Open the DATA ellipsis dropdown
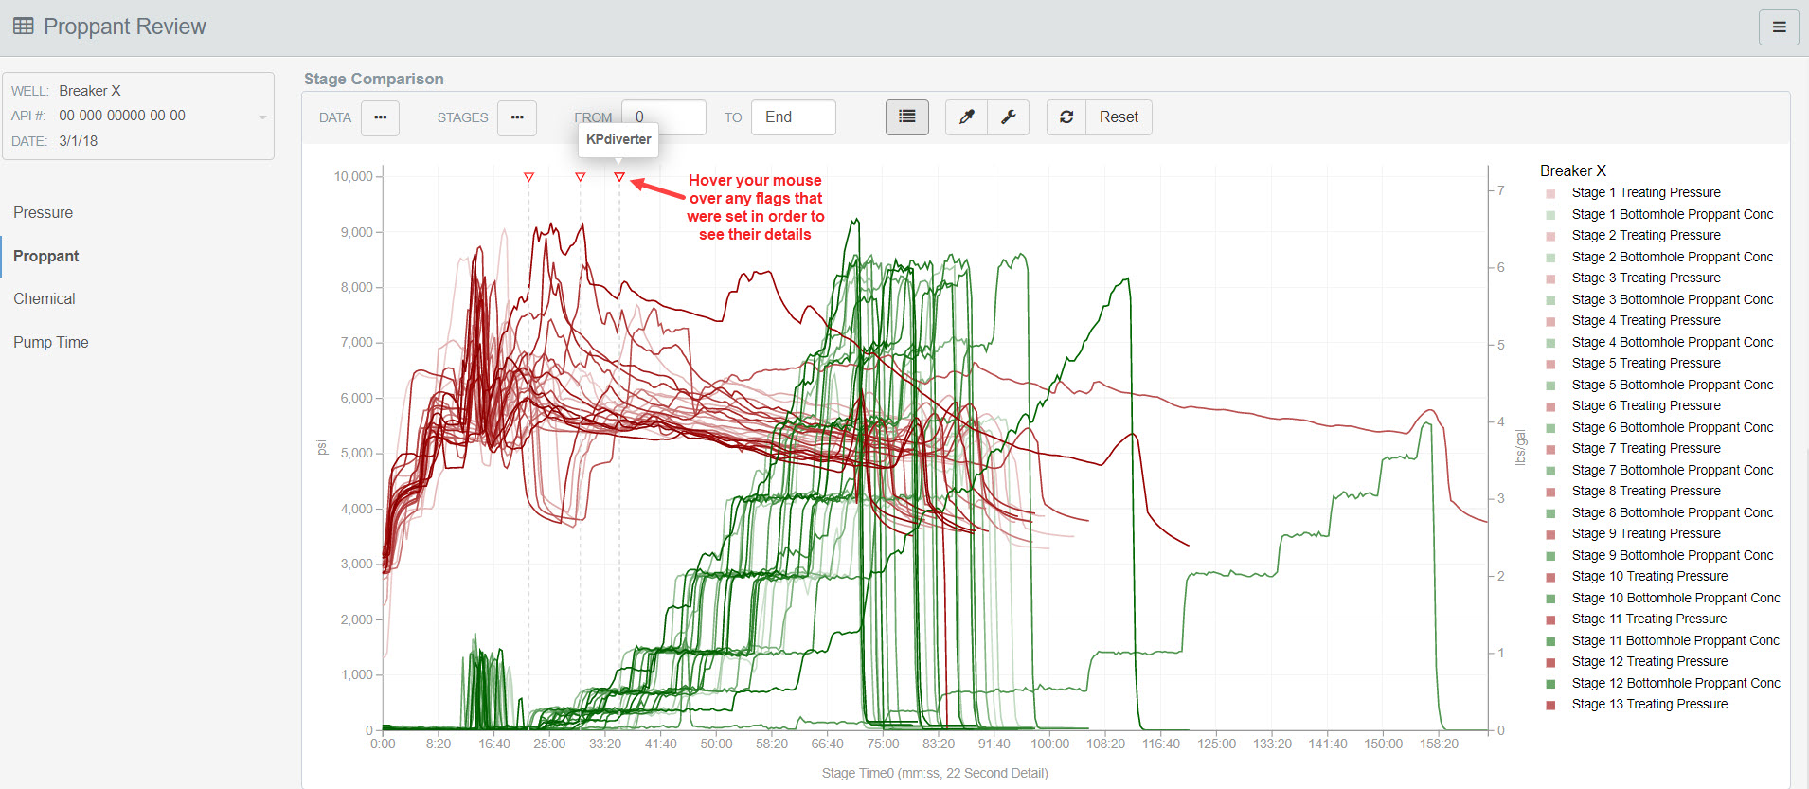Image resolution: width=1809 pixels, height=789 pixels. 380,117
